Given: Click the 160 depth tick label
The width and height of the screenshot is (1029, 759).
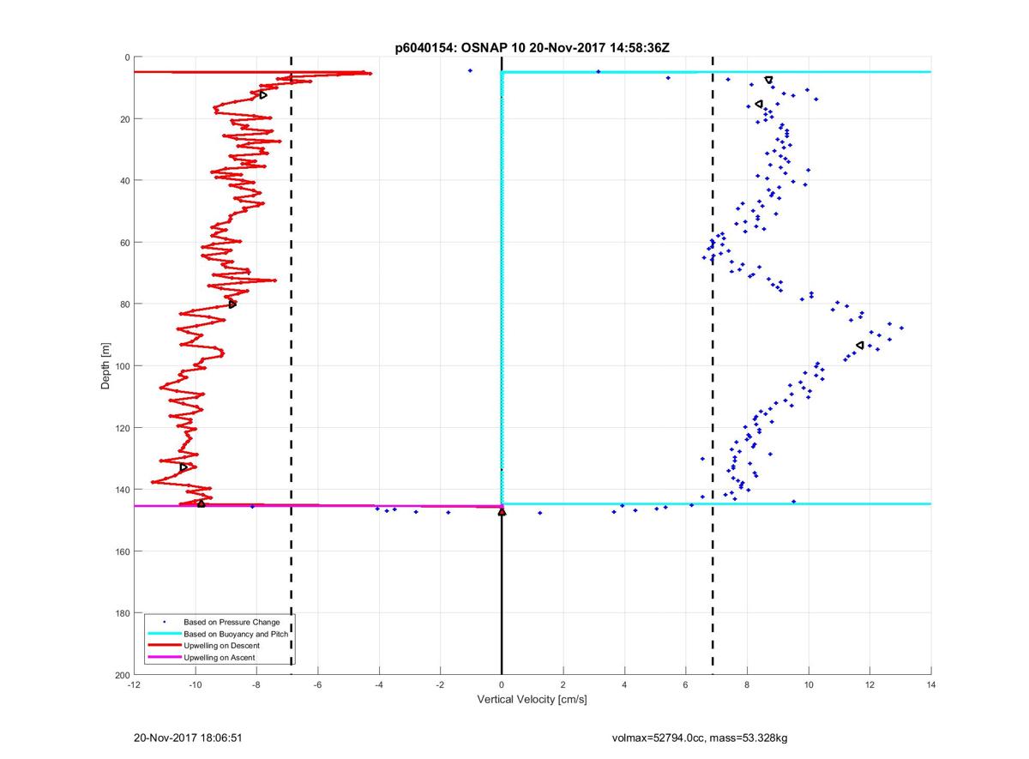Looking at the screenshot, I should pos(121,551).
